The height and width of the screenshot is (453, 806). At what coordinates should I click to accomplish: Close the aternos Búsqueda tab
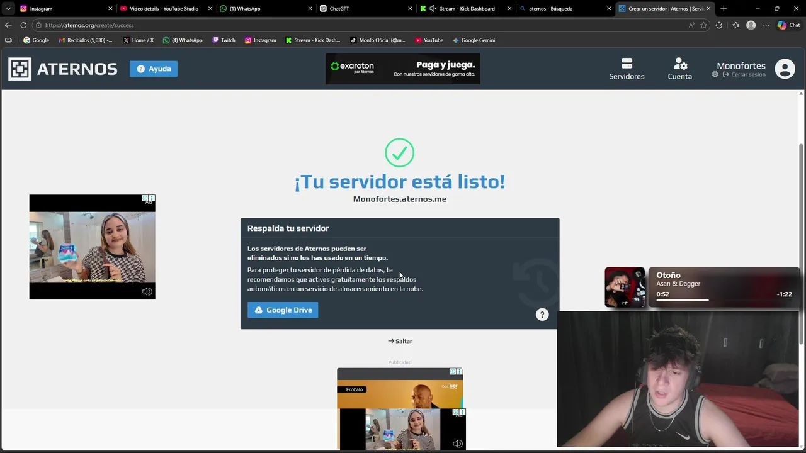pos(609,8)
